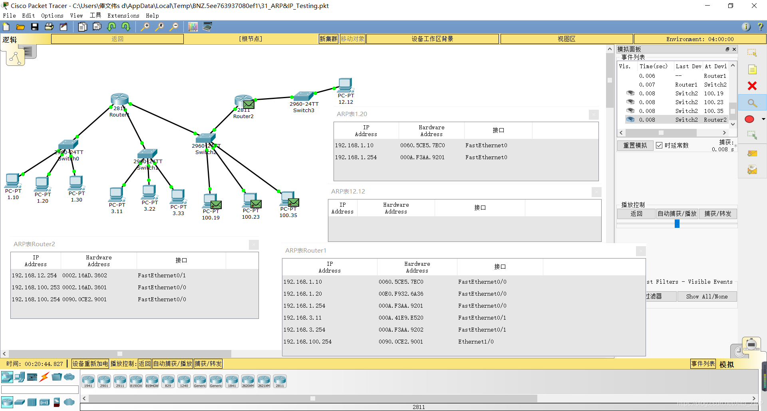
Task: Expand the draw shape dropdown arrow
Action: point(763,119)
